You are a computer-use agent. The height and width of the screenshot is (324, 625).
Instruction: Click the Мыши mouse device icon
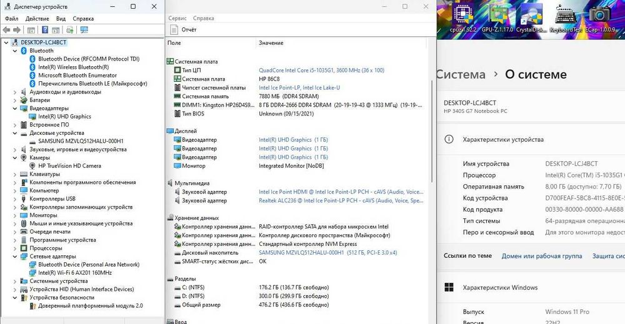(x=24, y=223)
